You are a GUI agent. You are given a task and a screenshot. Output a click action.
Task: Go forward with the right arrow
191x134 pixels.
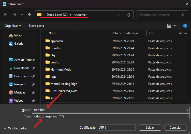coord(14,15)
